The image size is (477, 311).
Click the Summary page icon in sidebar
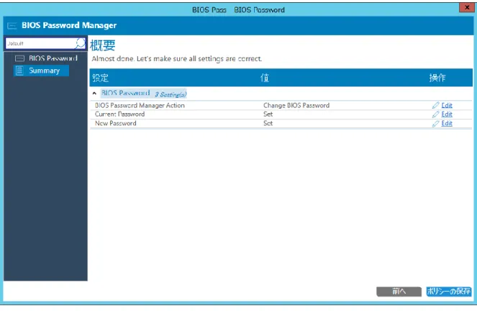[x=19, y=71]
